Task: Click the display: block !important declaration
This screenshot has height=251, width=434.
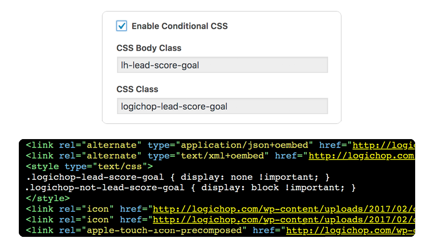Action: pyautogui.click(x=273, y=188)
